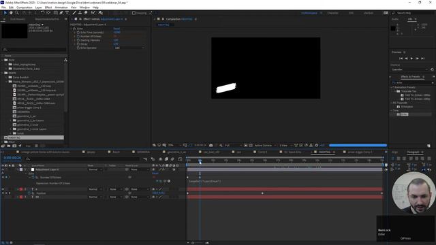Open the Animation menu
436x245 pixels.
61,7
